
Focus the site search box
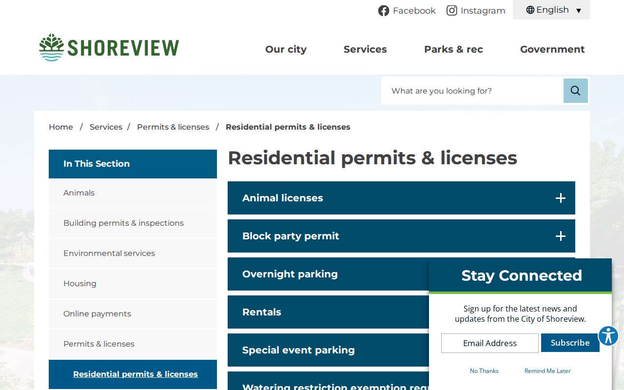coord(473,91)
